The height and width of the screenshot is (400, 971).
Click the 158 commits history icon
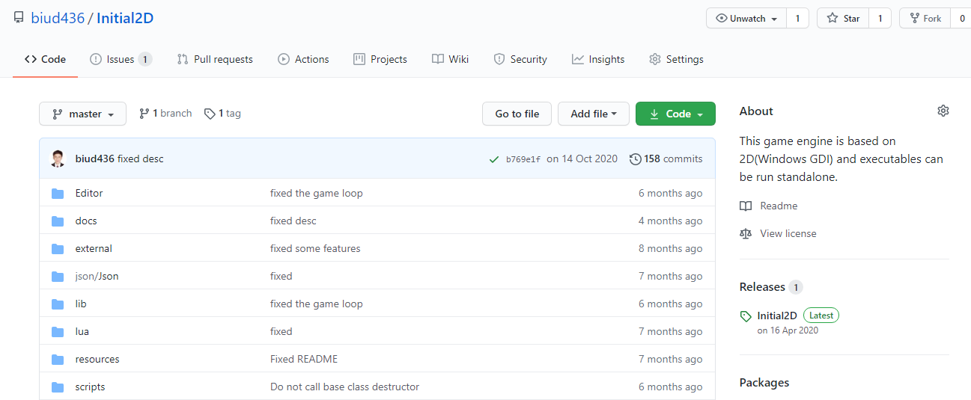coord(635,159)
